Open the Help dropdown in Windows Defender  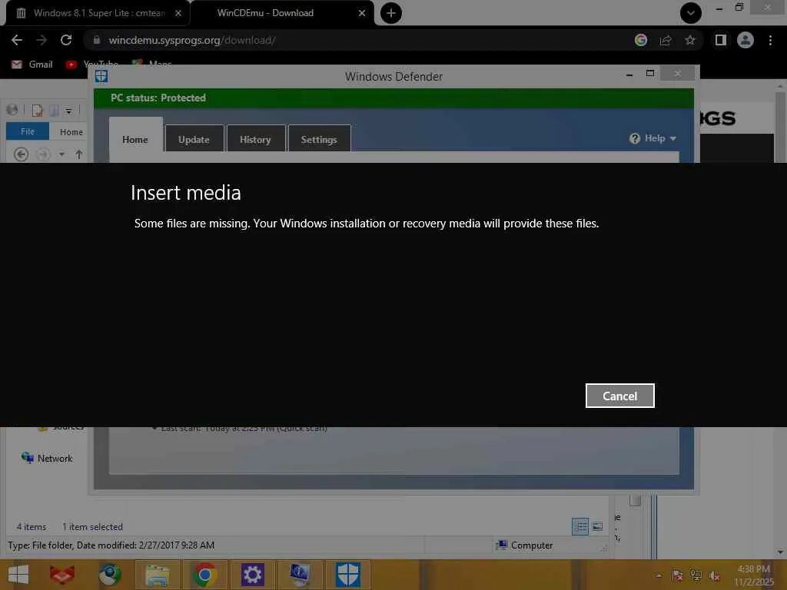[x=653, y=138]
